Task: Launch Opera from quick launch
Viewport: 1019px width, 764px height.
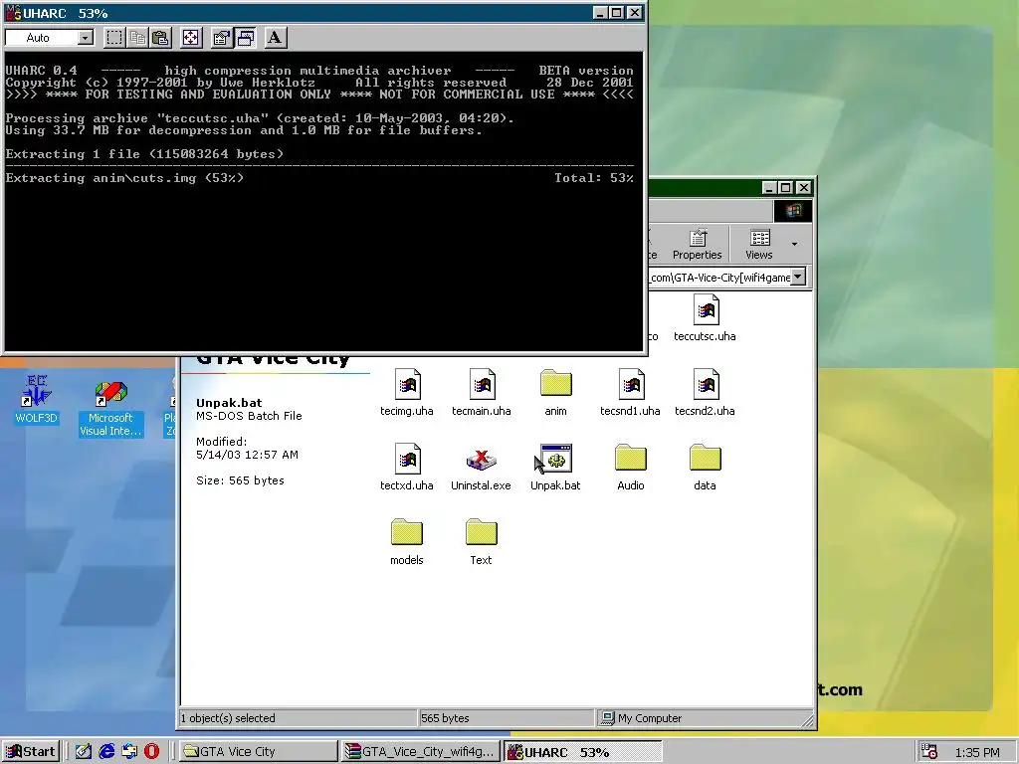Action: [x=151, y=752]
